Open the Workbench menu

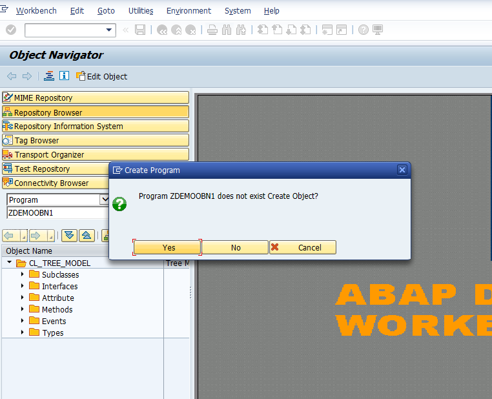(x=36, y=11)
